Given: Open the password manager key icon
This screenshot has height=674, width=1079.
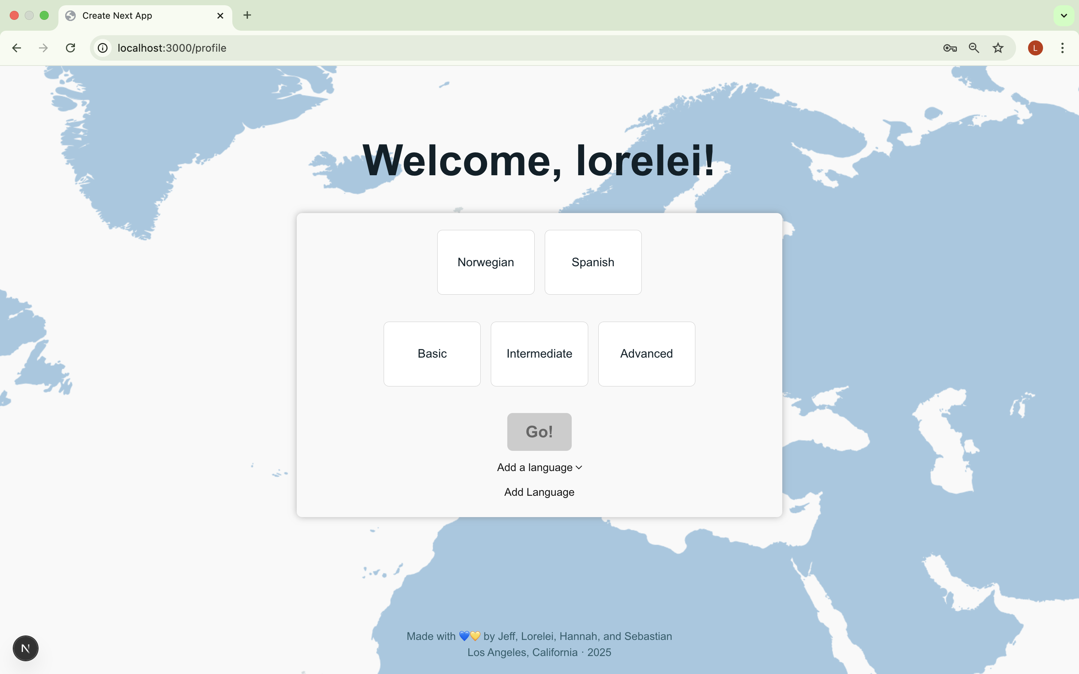Looking at the screenshot, I should coord(950,48).
